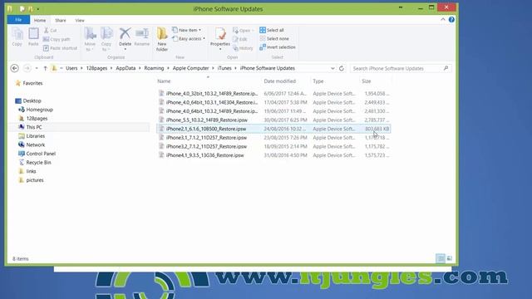Select Network in navigation pane
Screen dimensions: 532x299
35,145
